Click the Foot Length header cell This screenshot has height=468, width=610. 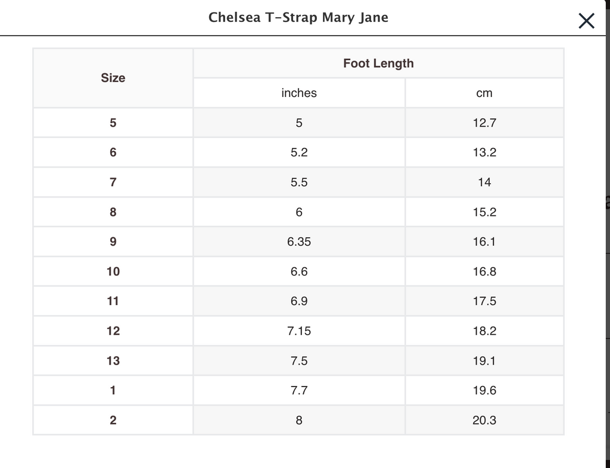tap(378, 64)
